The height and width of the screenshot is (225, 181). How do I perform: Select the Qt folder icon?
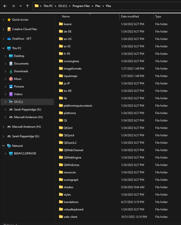(x=61, y=120)
